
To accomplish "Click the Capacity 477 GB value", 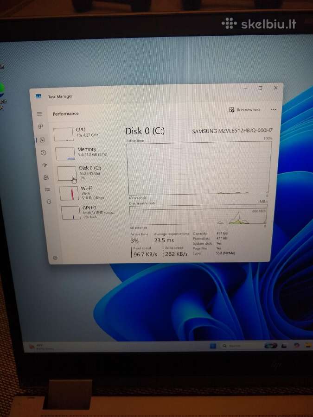I will click(x=222, y=233).
